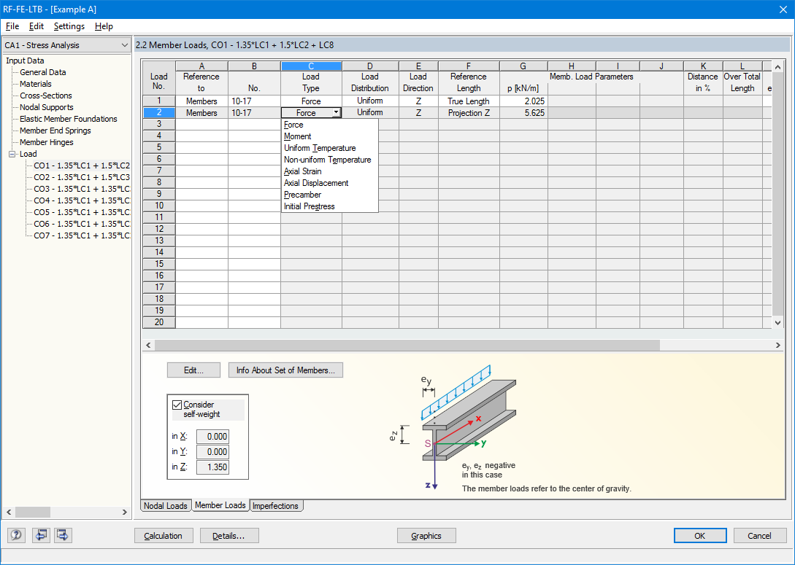Screen dimensions: 795x565
Task: Open the Settings menu
Action: (69, 26)
